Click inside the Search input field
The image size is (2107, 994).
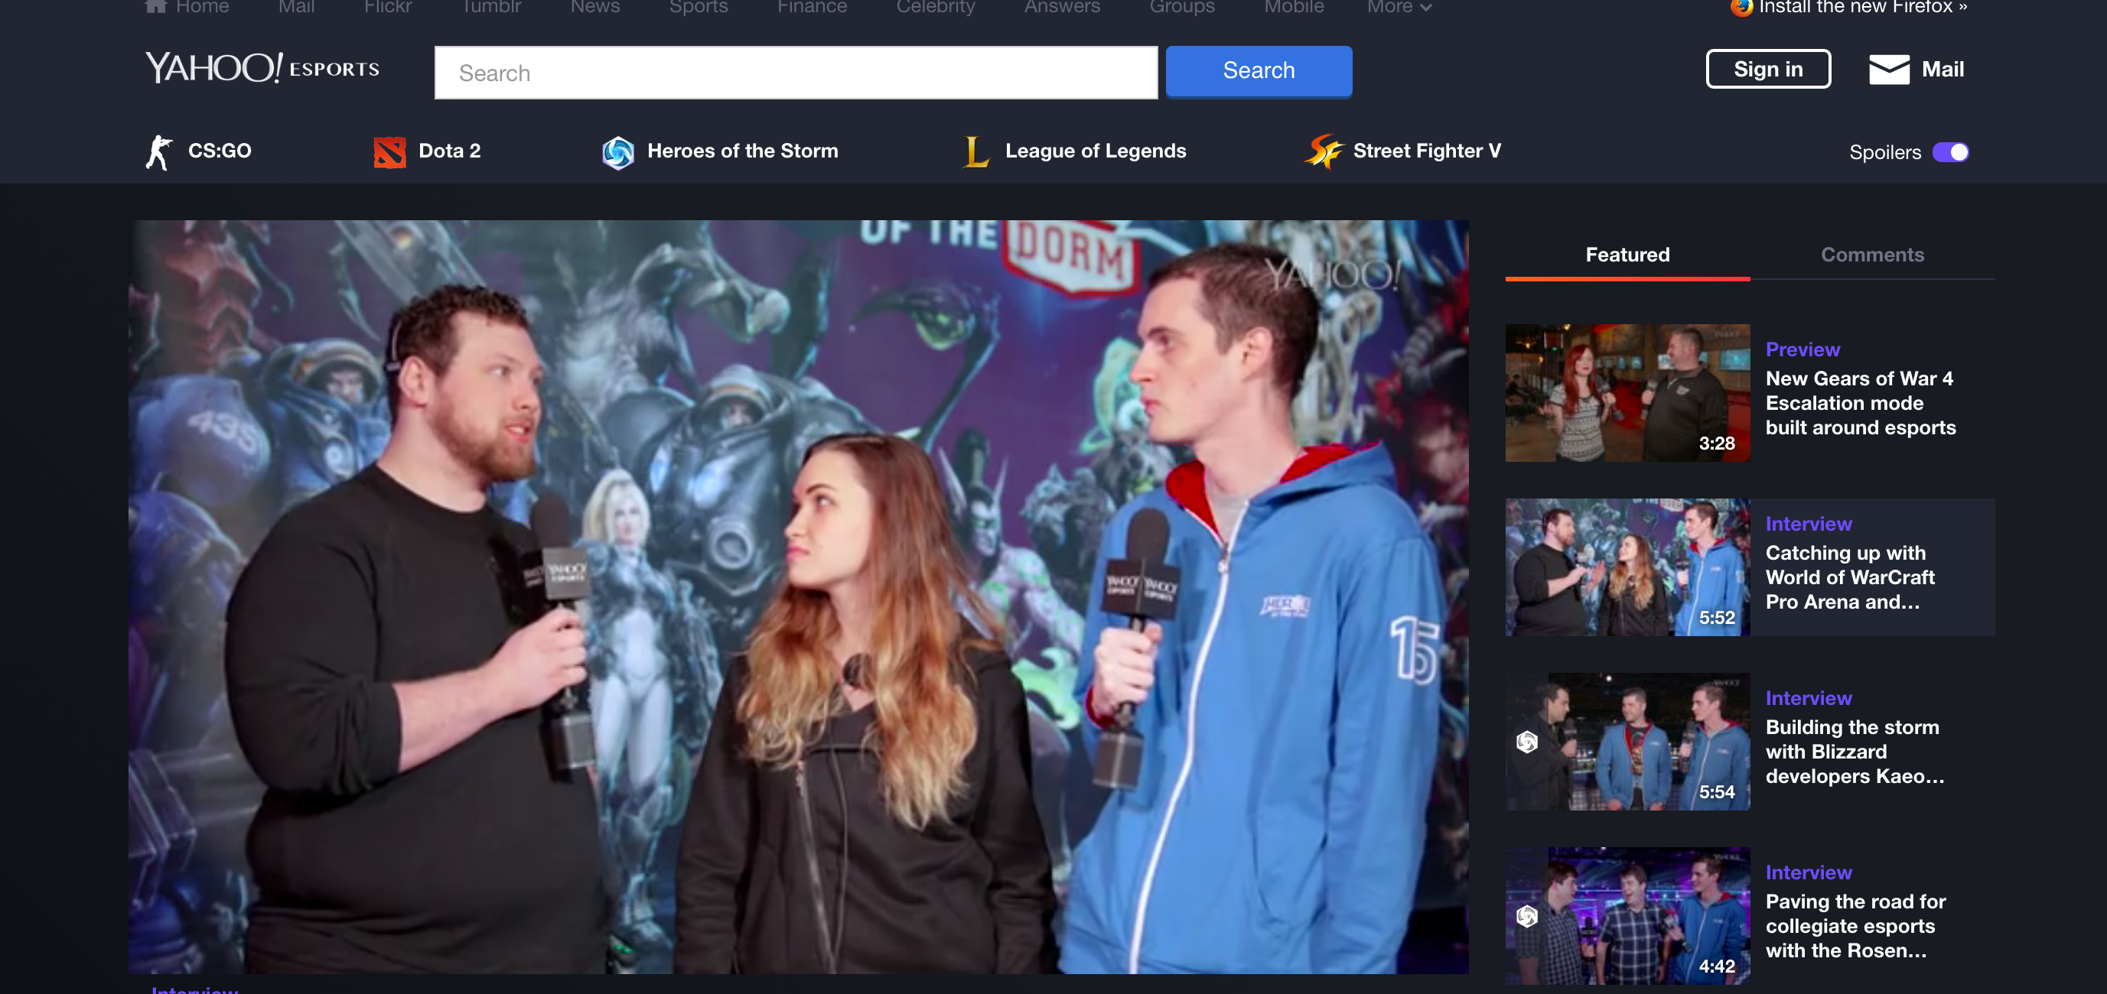tap(795, 73)
